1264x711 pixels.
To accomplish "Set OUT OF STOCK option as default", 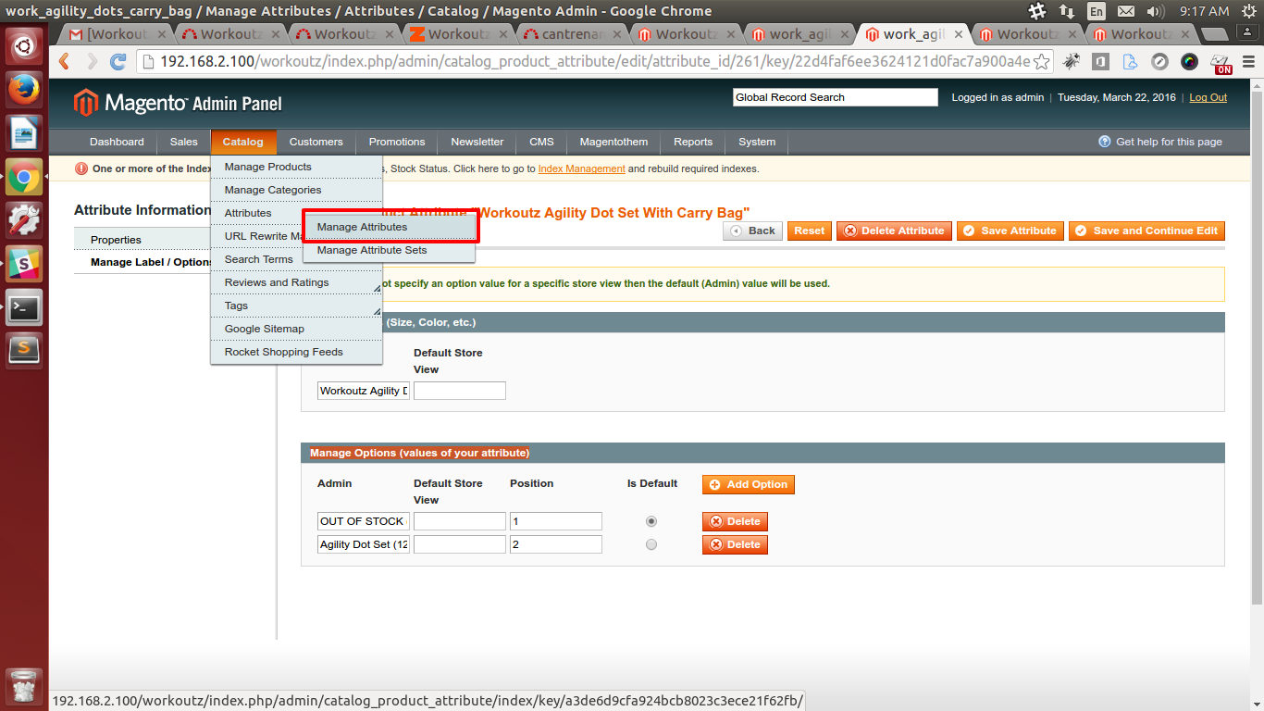I will coord(651,521).
